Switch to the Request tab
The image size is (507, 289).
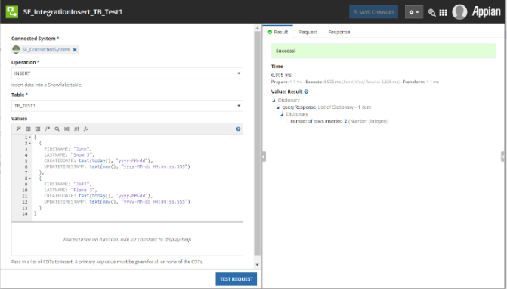tap(308, 32)
